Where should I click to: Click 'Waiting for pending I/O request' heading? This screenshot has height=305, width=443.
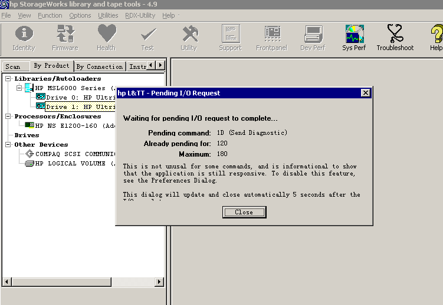pos(201,118)
